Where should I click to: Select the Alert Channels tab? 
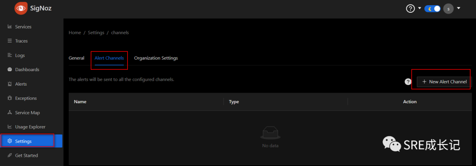[x=109, y=58]
